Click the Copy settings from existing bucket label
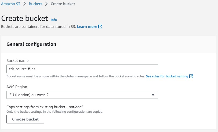The height and width of the screenshot is (132, 218). (44, 107)
